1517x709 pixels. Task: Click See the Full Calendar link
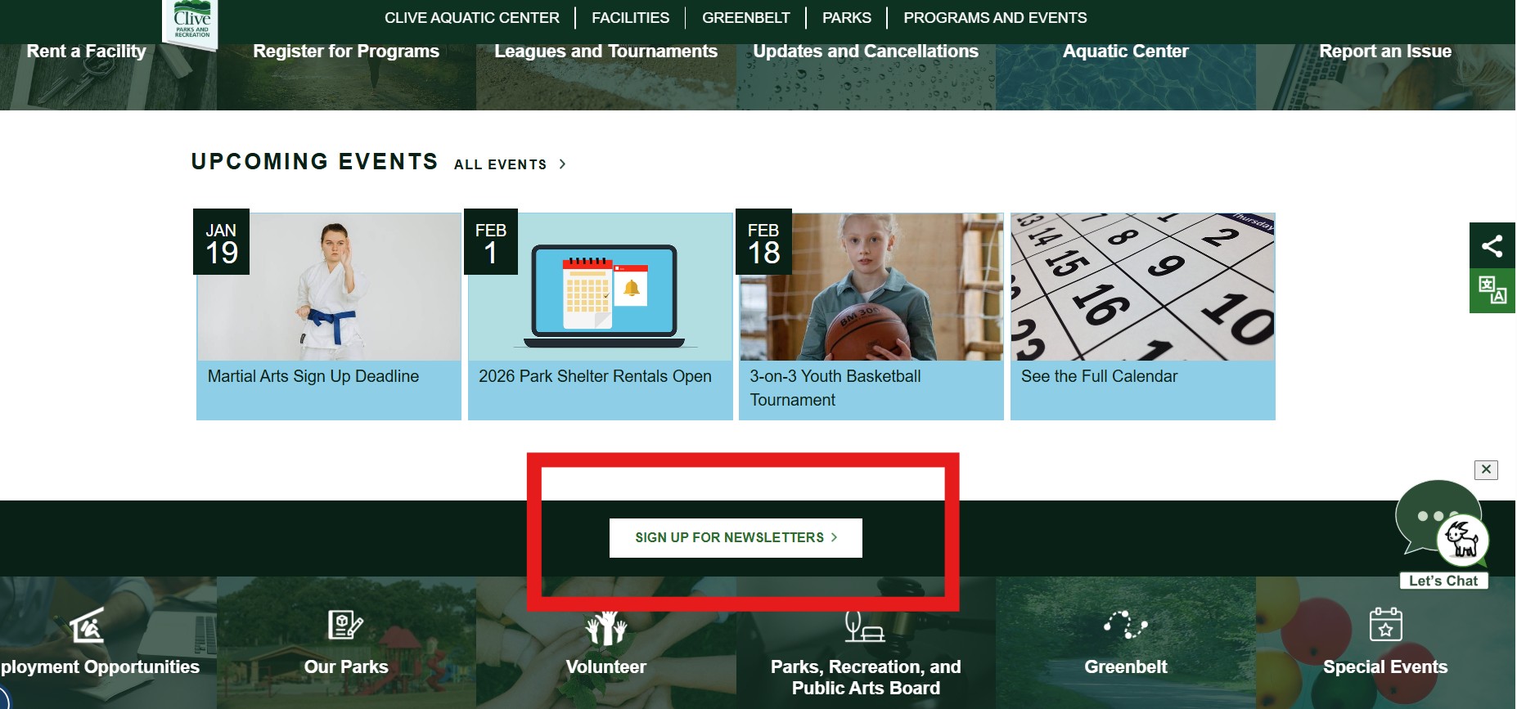(1099, 376)
